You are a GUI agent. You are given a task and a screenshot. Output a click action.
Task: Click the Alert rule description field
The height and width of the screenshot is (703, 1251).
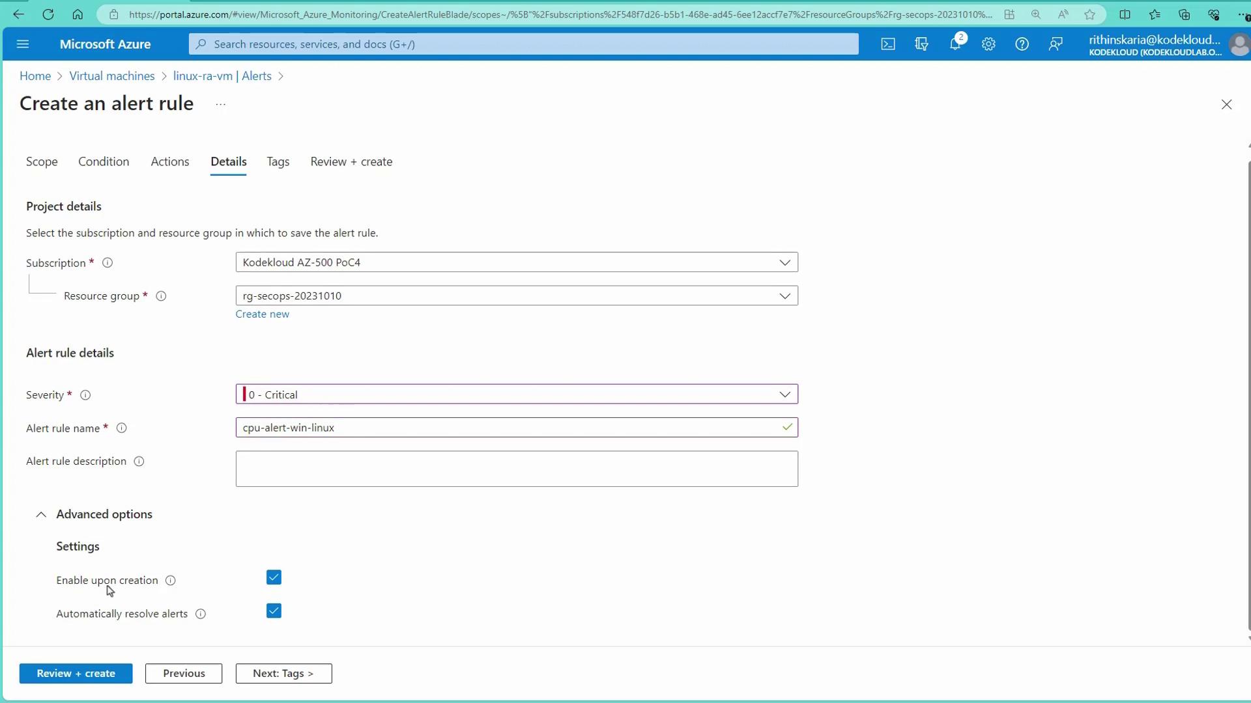point(516,469)
